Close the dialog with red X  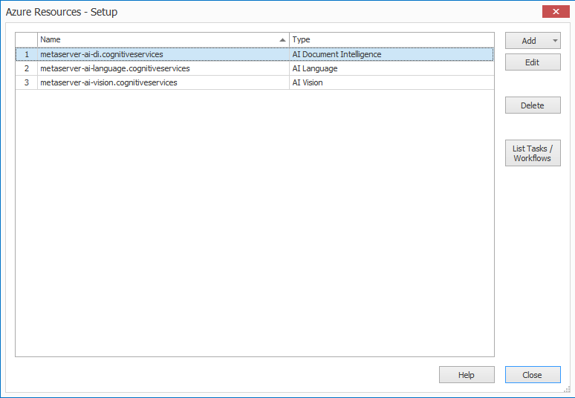[x=556, y=12]
